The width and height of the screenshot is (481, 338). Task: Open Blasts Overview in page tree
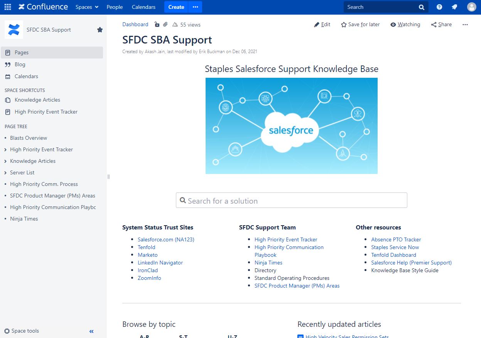click(x=29, y=138)
